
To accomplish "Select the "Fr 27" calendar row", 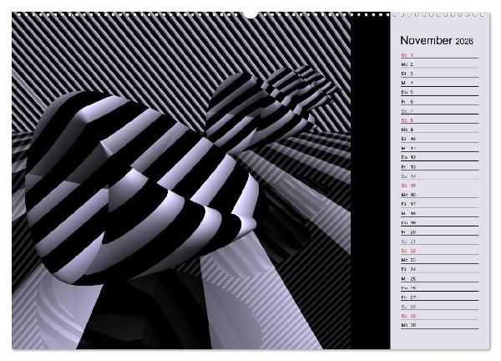I will [x=440, y=297].
